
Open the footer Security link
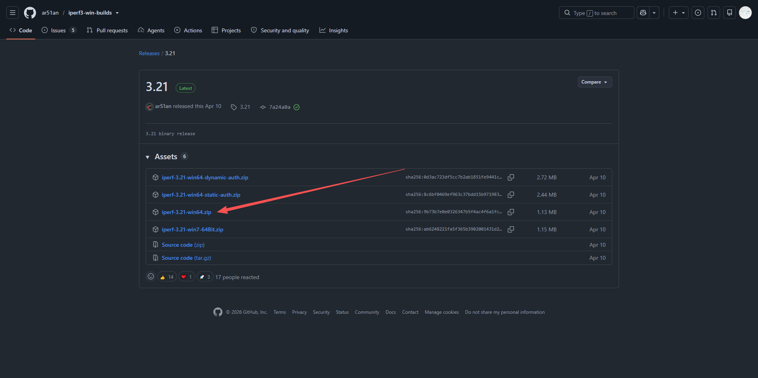coord(321,312)
